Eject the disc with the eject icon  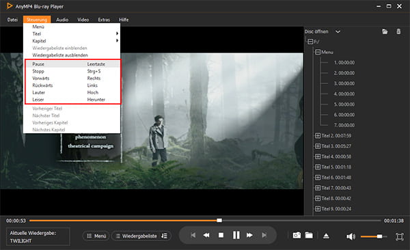pyautogui.click(x=326, y=236)
